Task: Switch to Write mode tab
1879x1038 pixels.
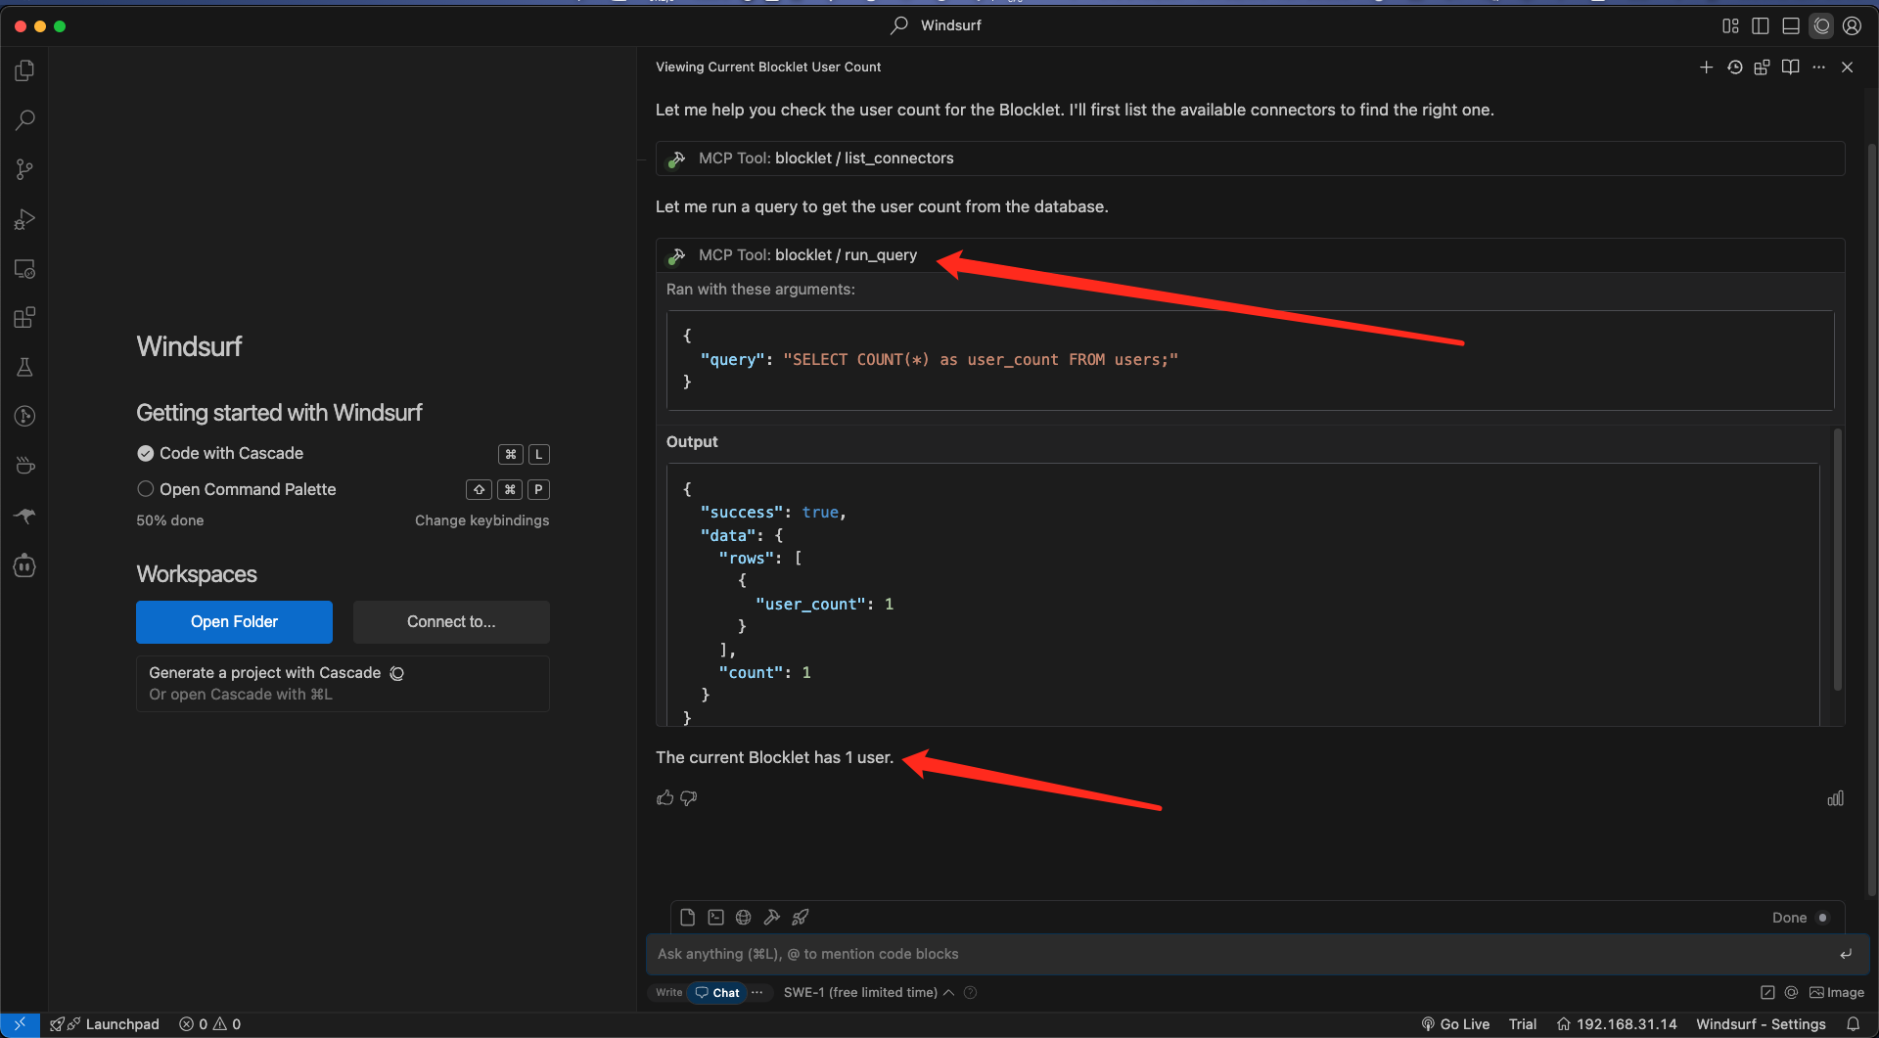Action: [669, 992]
